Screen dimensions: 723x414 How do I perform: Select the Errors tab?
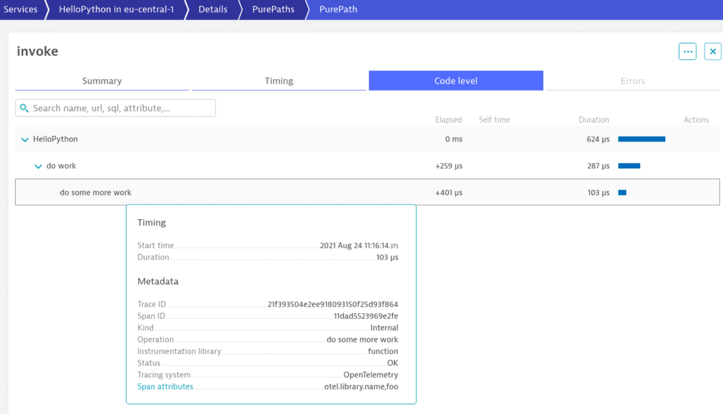[633, 81]
